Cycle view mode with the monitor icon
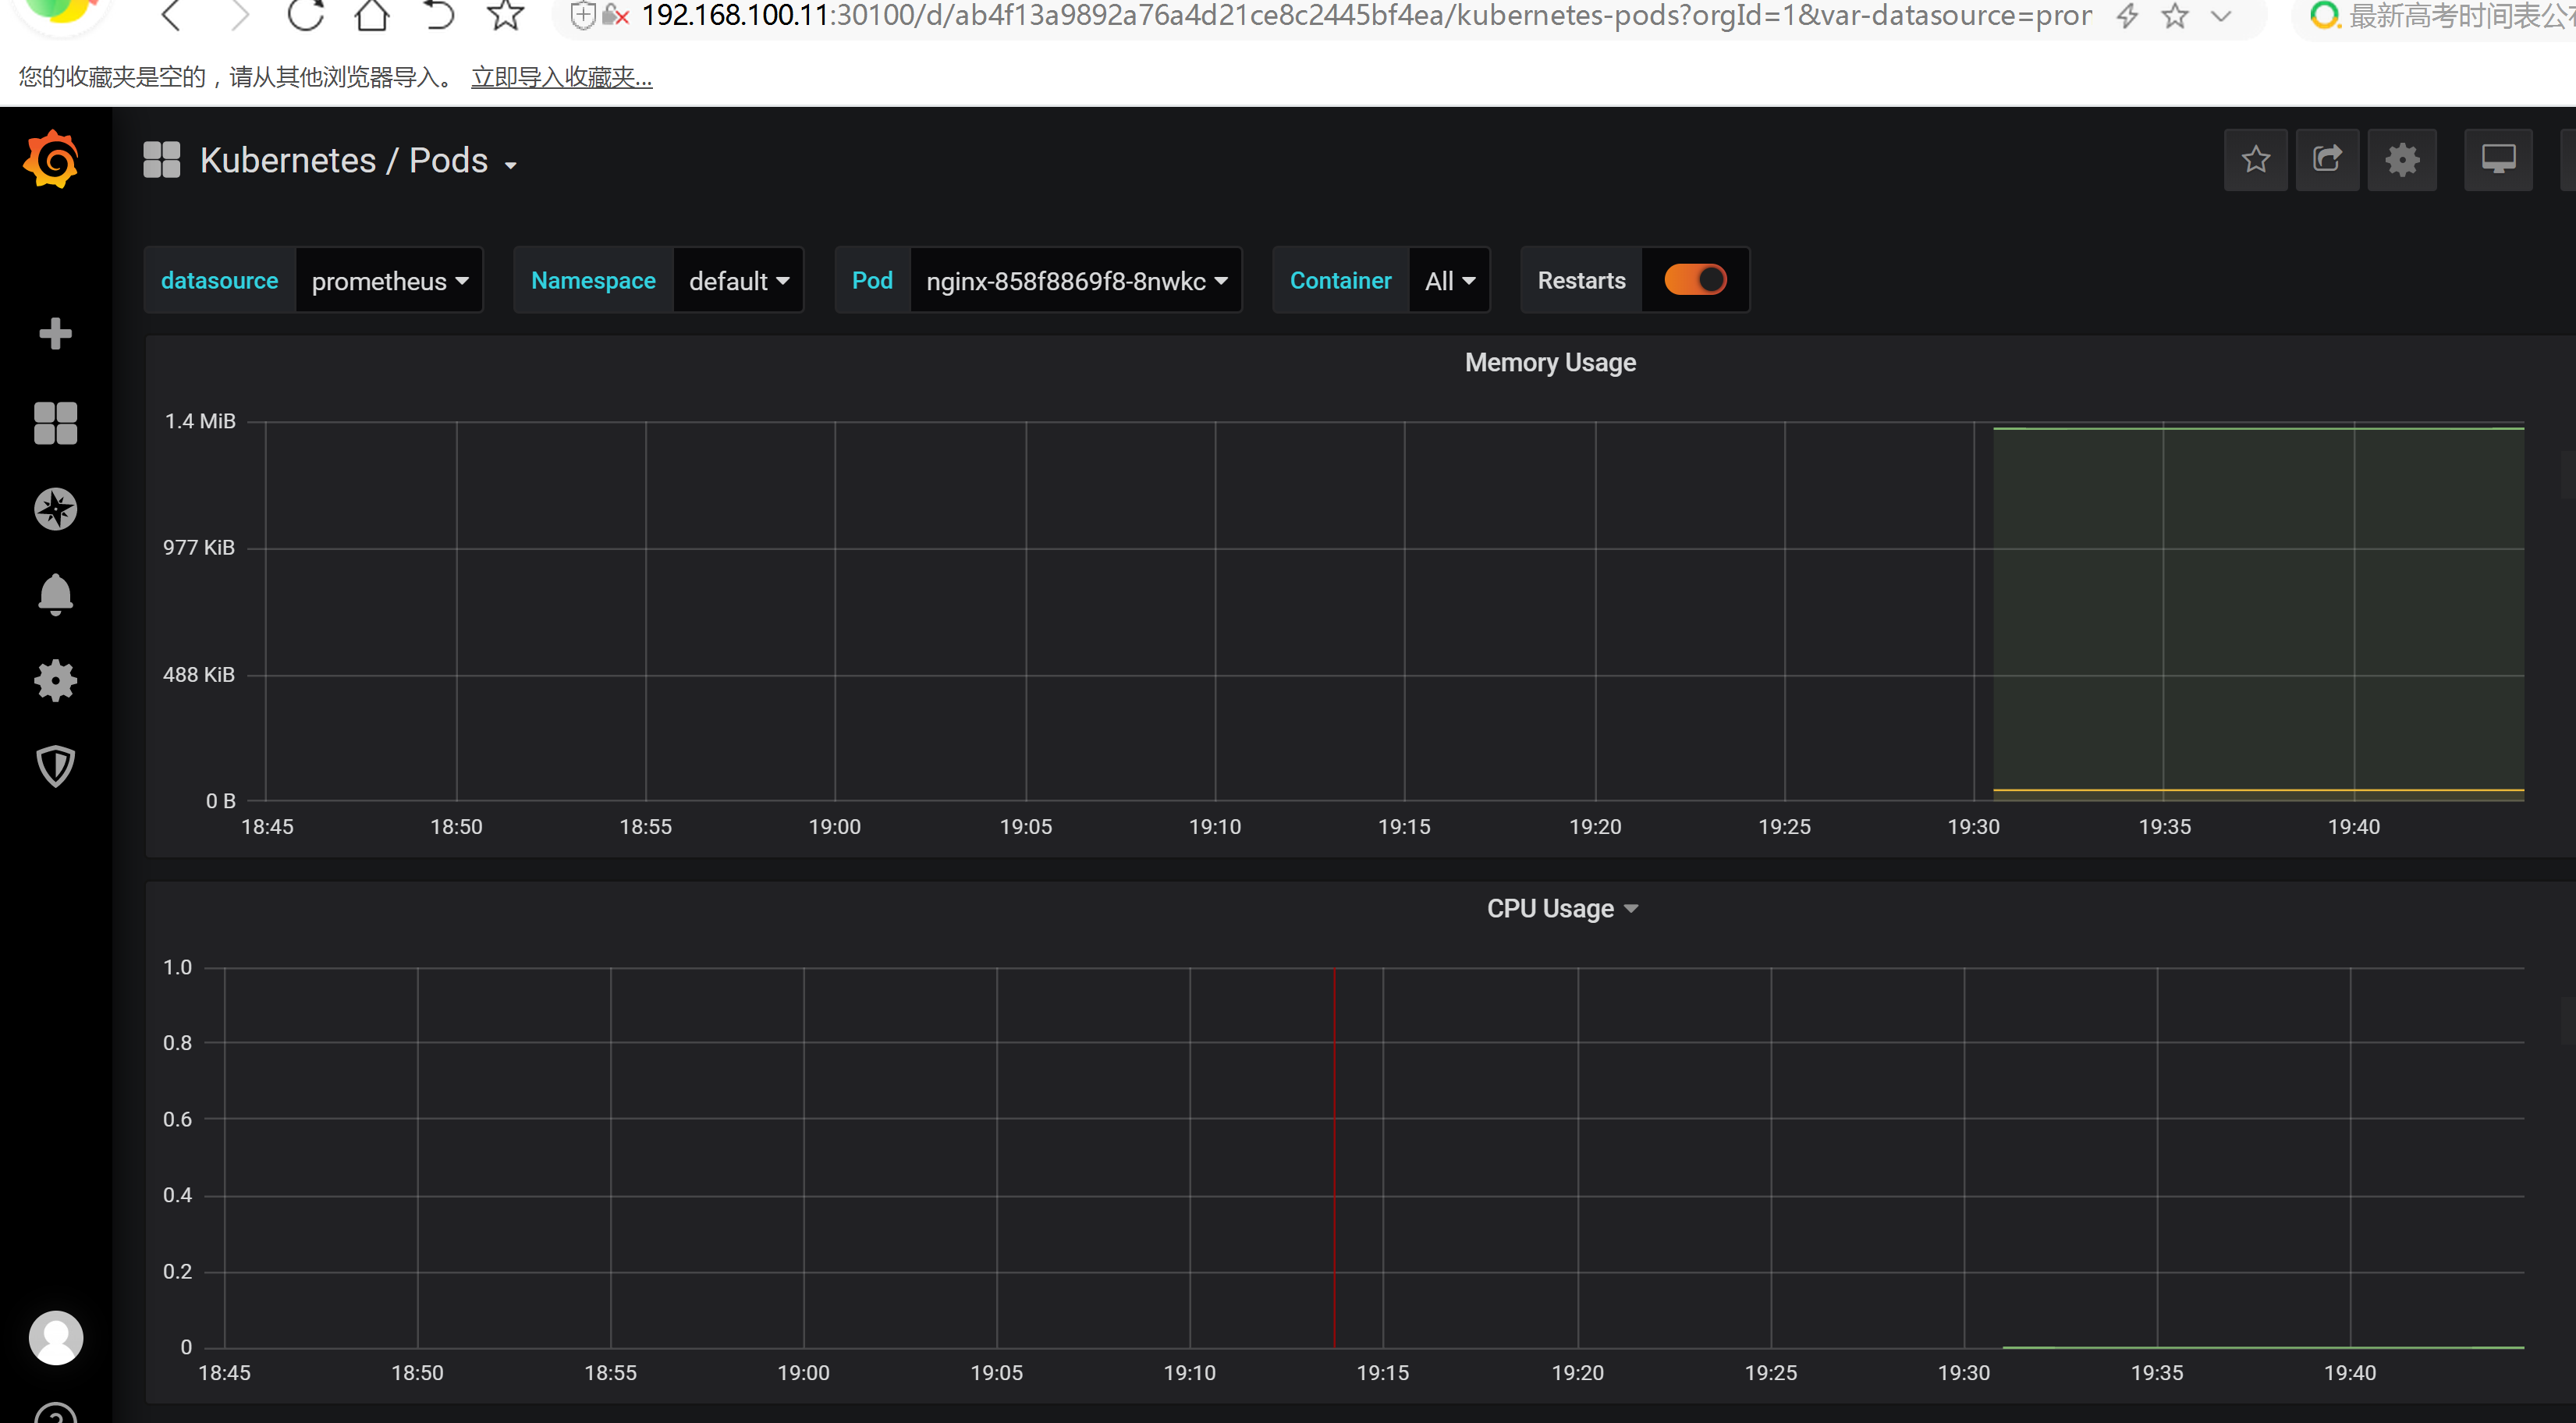 (2498, 159)
